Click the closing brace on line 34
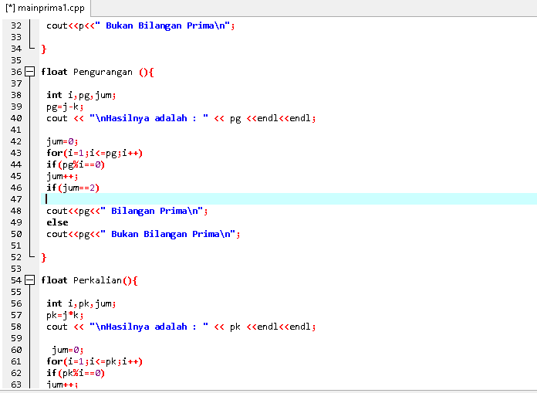 [x=43, y=49]
